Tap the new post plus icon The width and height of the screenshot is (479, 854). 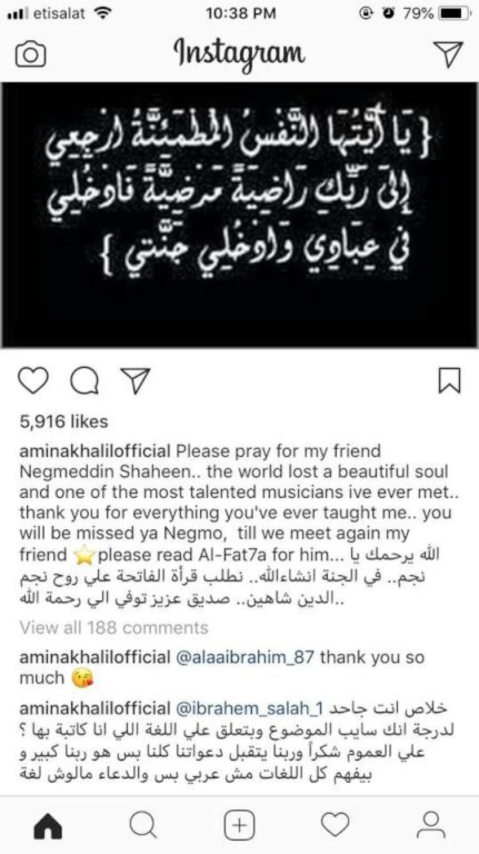pos(239,825)
